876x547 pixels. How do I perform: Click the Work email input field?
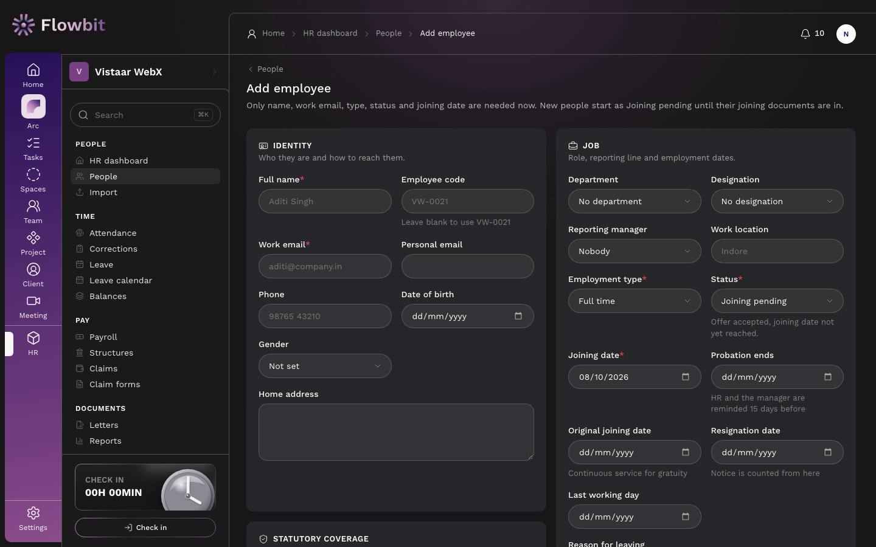tap(325, 266)
